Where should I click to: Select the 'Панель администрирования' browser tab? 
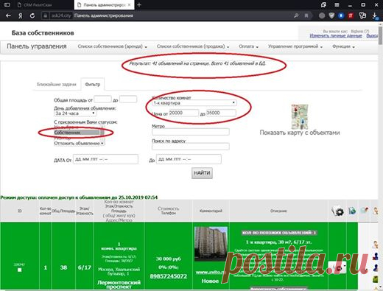click(x=104, y=5)
